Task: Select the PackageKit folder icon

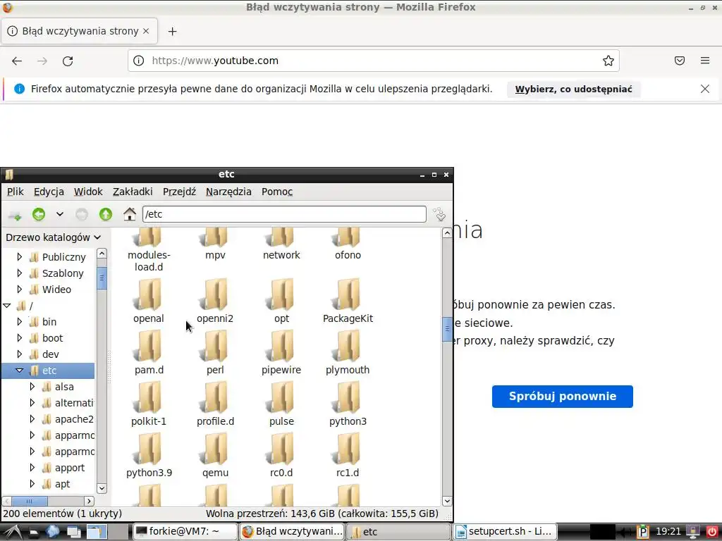Action: (x=348, y=294)
